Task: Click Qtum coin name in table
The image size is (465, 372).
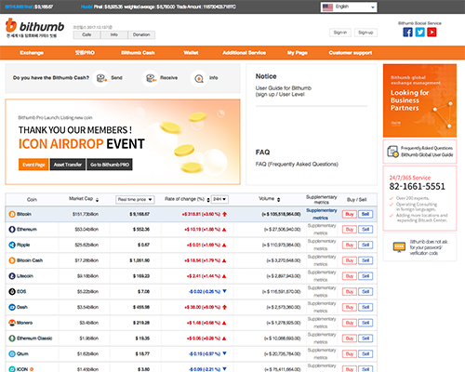Action: click(22, 353)
